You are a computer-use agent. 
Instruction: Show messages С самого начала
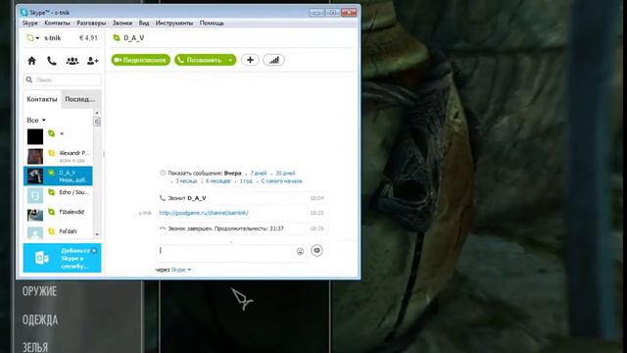click(281, 181)
